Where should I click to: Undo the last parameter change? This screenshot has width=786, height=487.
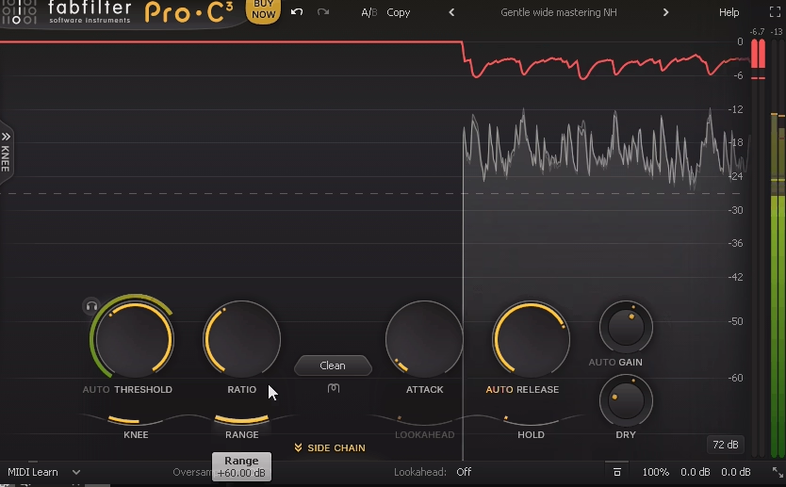coord(297,12)
